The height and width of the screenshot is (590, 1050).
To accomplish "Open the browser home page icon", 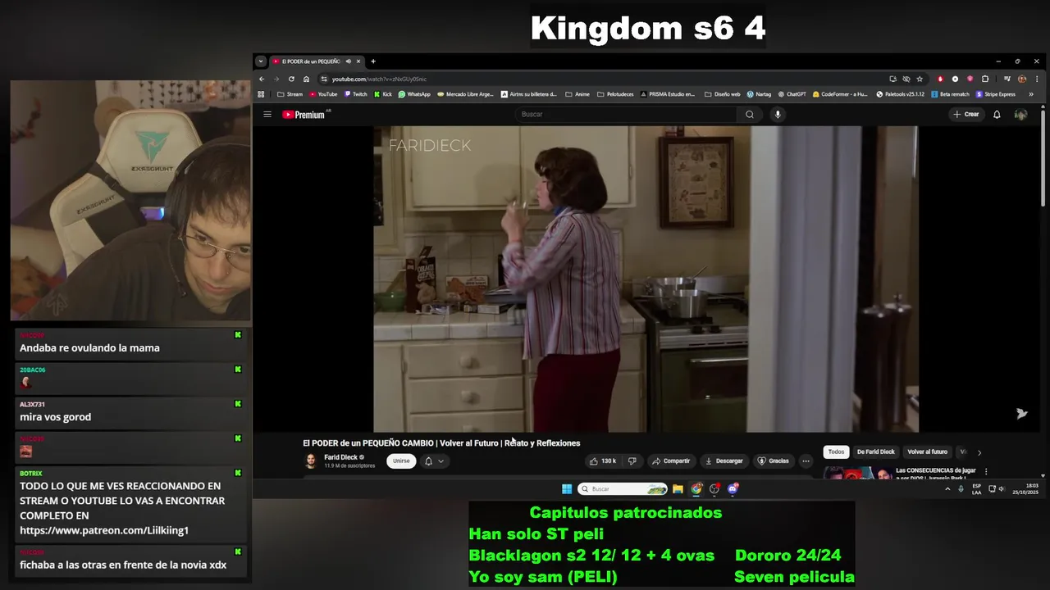I will pyautogui.click(x=306, y=79).
